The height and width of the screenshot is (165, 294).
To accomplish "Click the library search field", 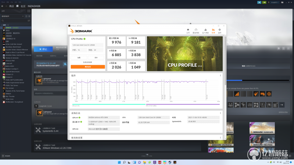I will [x=14, y=21].
